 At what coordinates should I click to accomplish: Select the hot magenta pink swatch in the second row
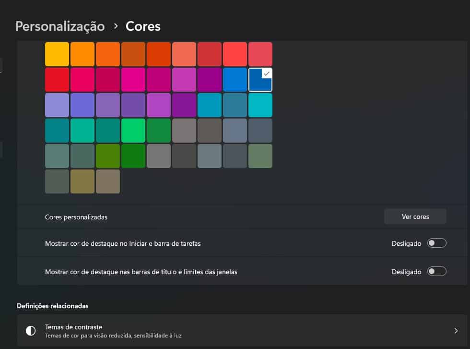[133, 80]
